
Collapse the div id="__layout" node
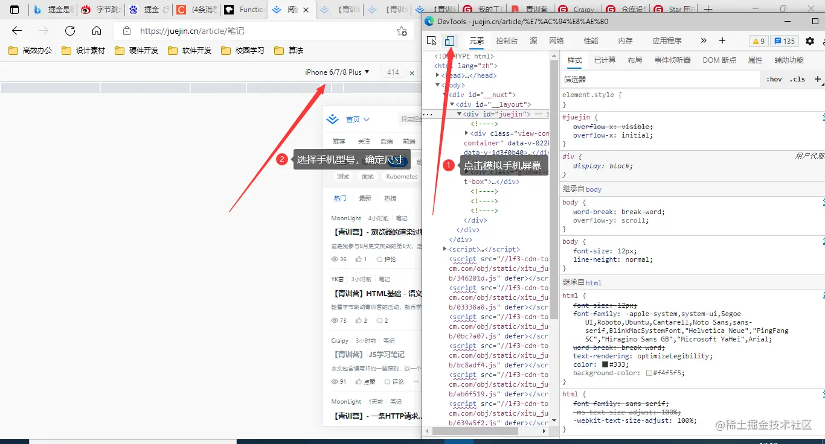pyautogui.click(x=452, y=104)
